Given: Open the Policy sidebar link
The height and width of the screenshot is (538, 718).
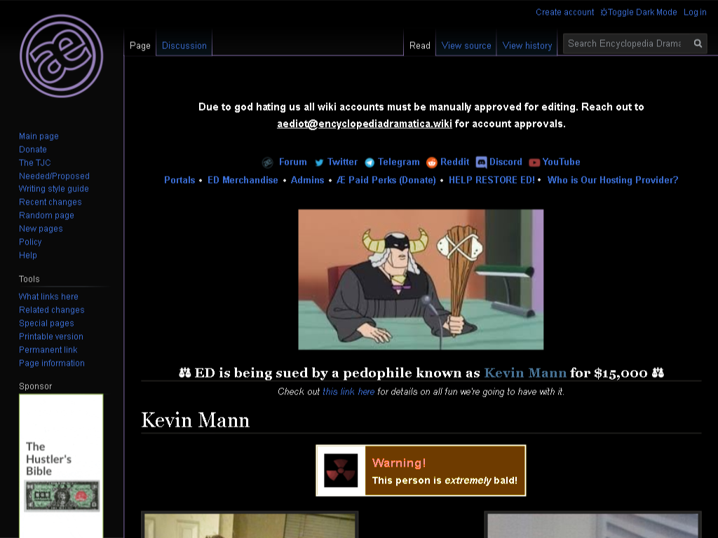Looking at the screenshot, I should [x=30, y=242].
